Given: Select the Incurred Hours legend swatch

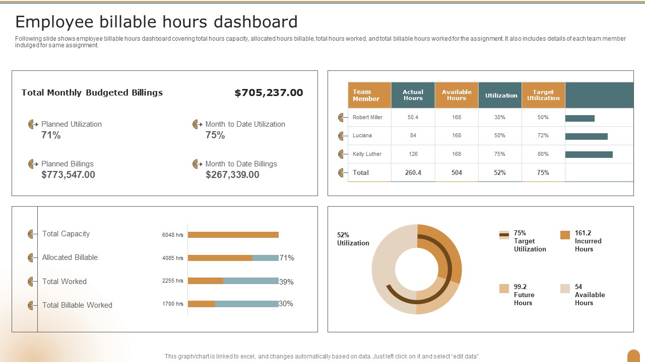Looking at the screenshot, I should [565, 235].
